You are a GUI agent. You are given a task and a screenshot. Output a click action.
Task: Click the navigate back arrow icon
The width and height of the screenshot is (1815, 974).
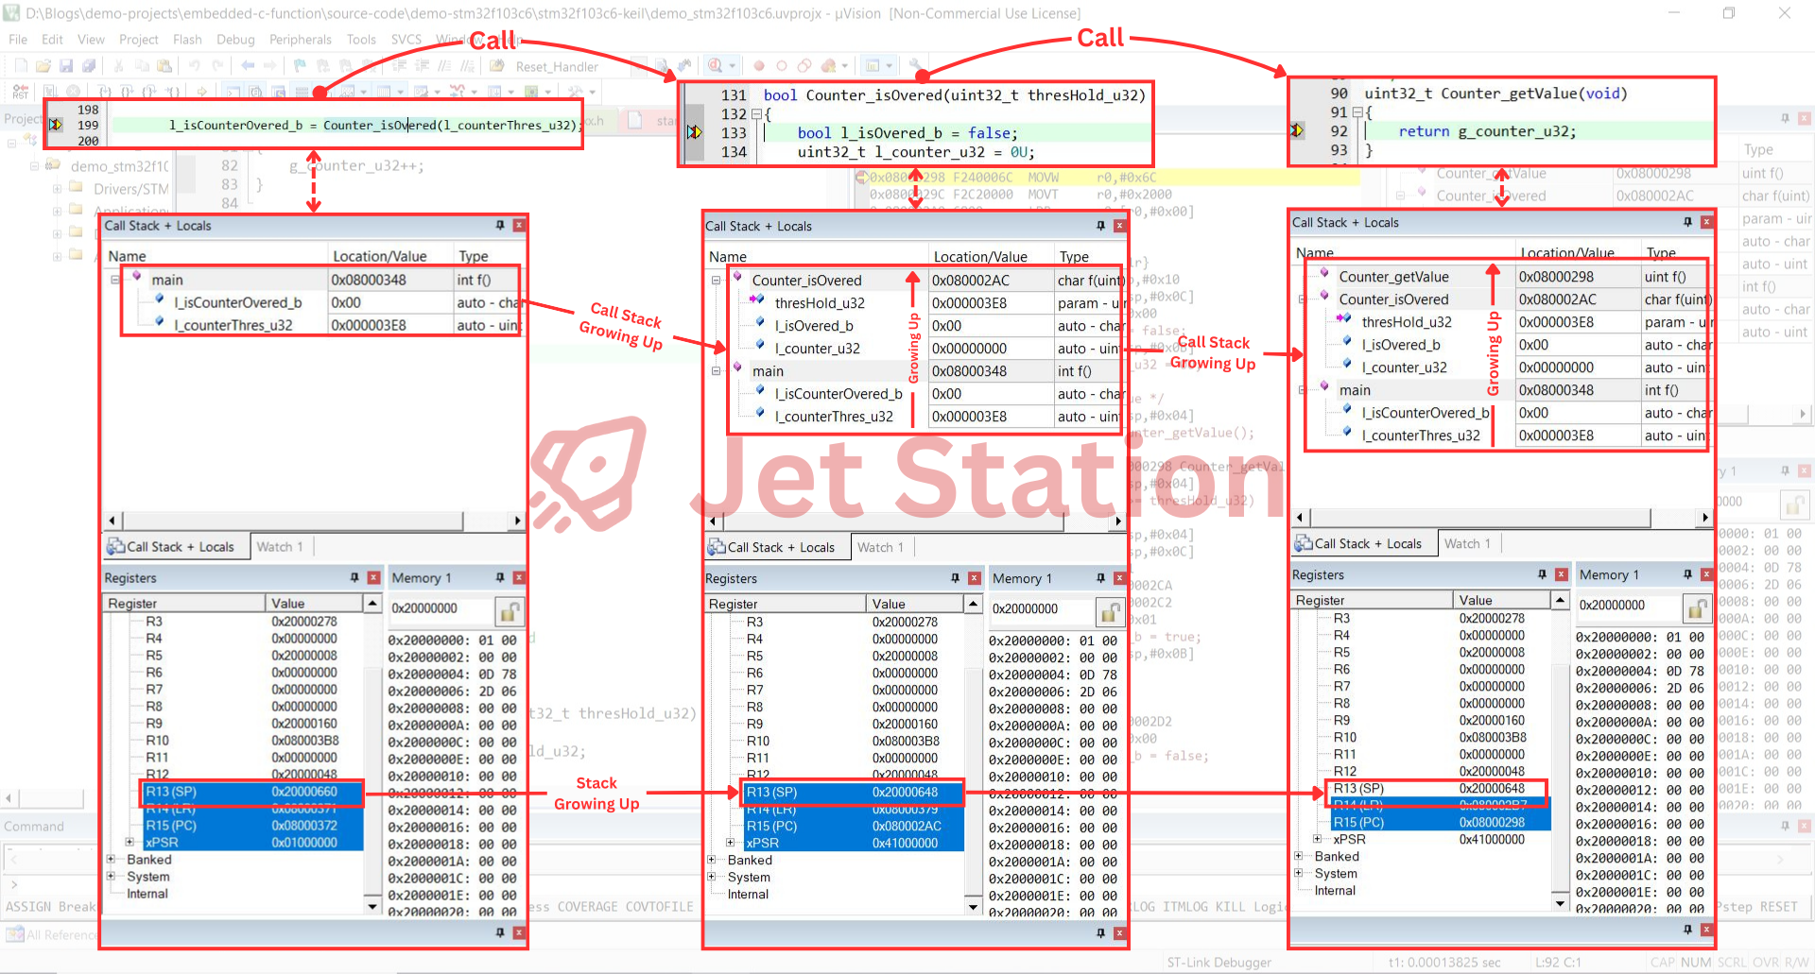point(248,66)
